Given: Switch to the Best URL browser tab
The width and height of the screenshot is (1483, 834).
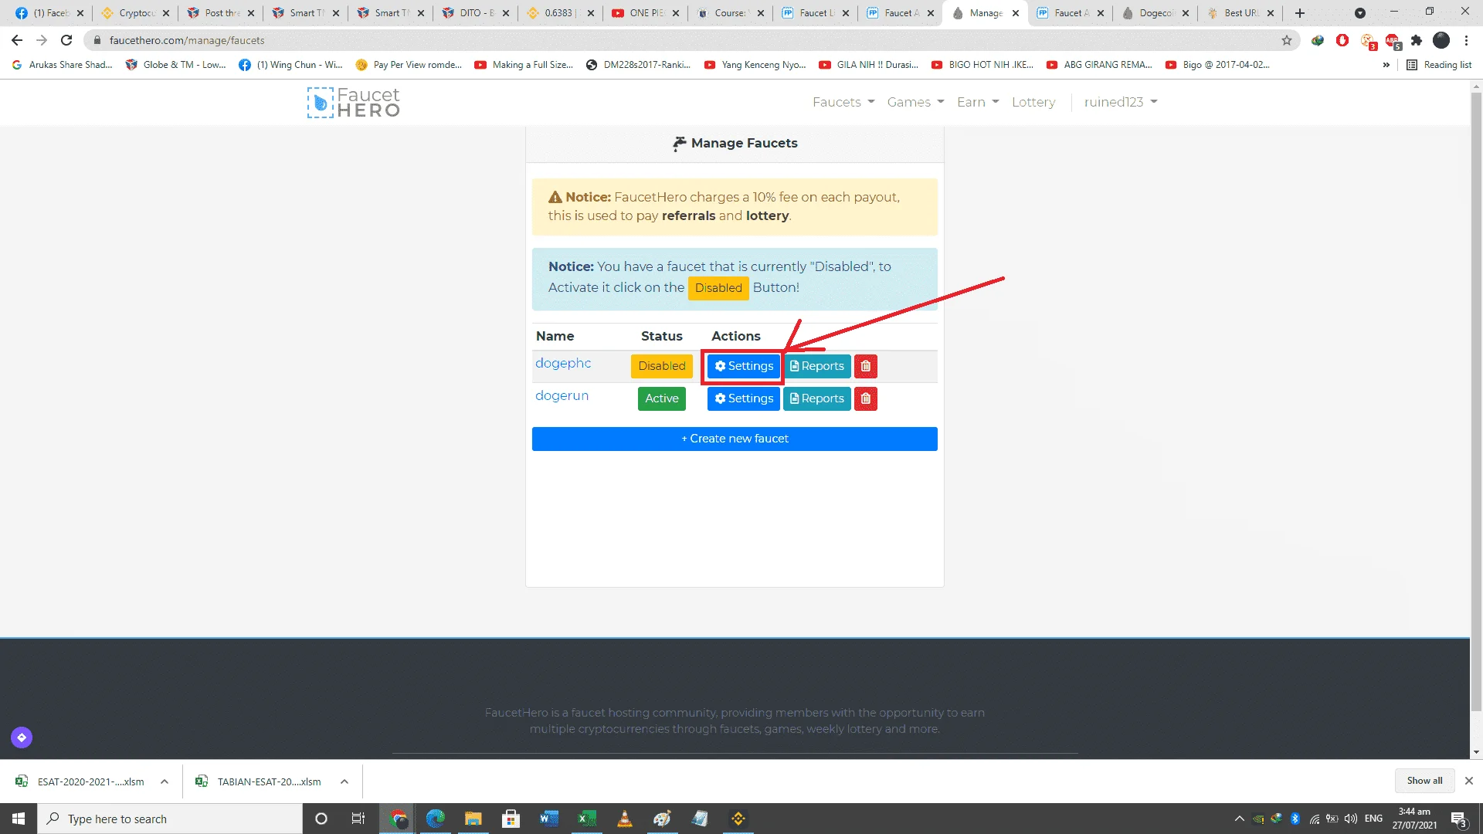Looking at the screenshot, I should click(x=1240, y=13).
